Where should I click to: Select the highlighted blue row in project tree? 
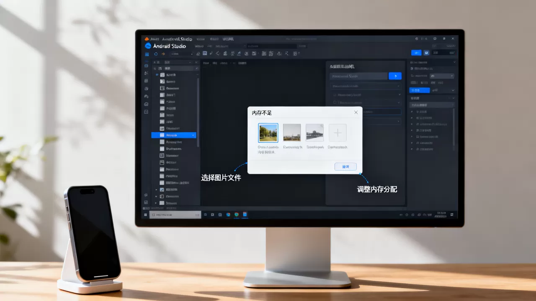tap(173, 135)
